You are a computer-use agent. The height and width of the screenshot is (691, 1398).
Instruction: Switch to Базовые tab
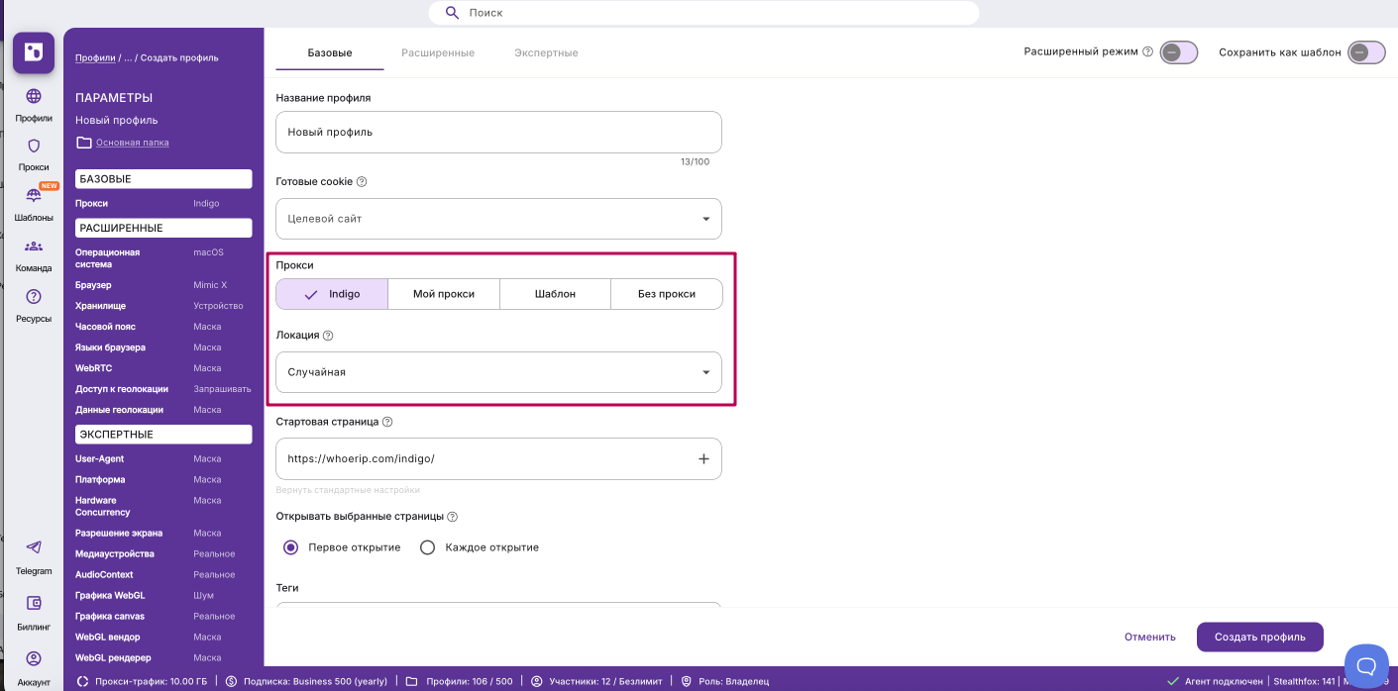[330, 52]
